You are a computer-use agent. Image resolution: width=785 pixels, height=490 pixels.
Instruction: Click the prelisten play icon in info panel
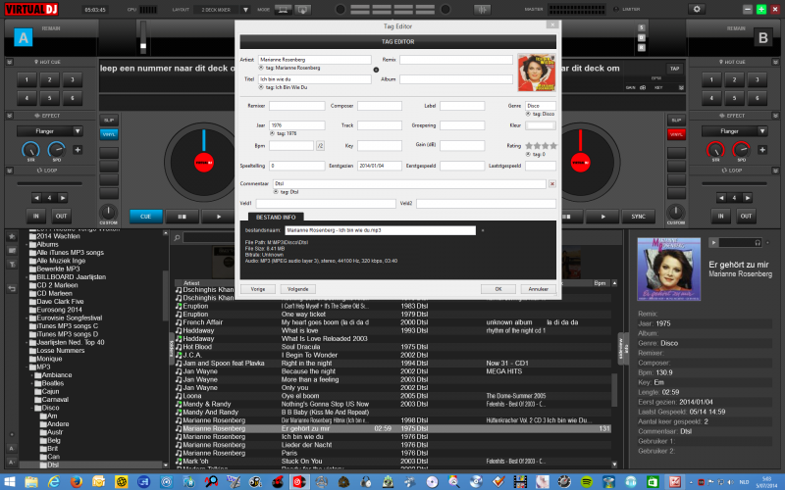point(713,242)
